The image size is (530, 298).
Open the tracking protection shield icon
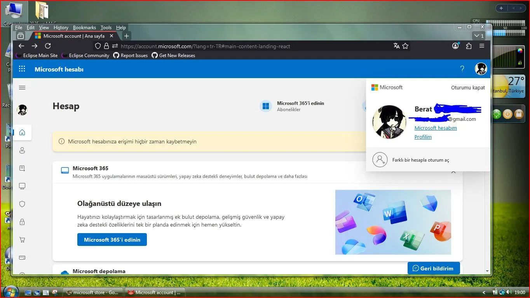click(x=98, y=46)
